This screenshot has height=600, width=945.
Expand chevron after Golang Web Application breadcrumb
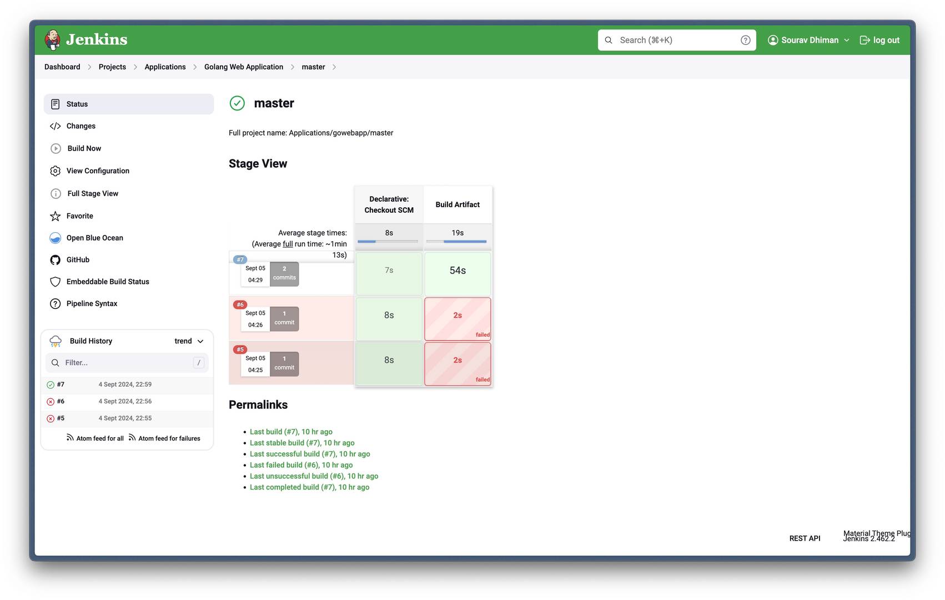pos(293,67)
